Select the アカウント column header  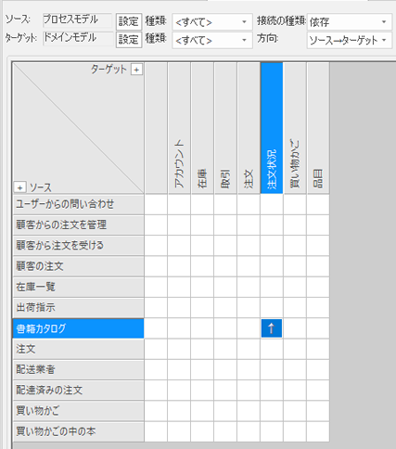[179, 128]
